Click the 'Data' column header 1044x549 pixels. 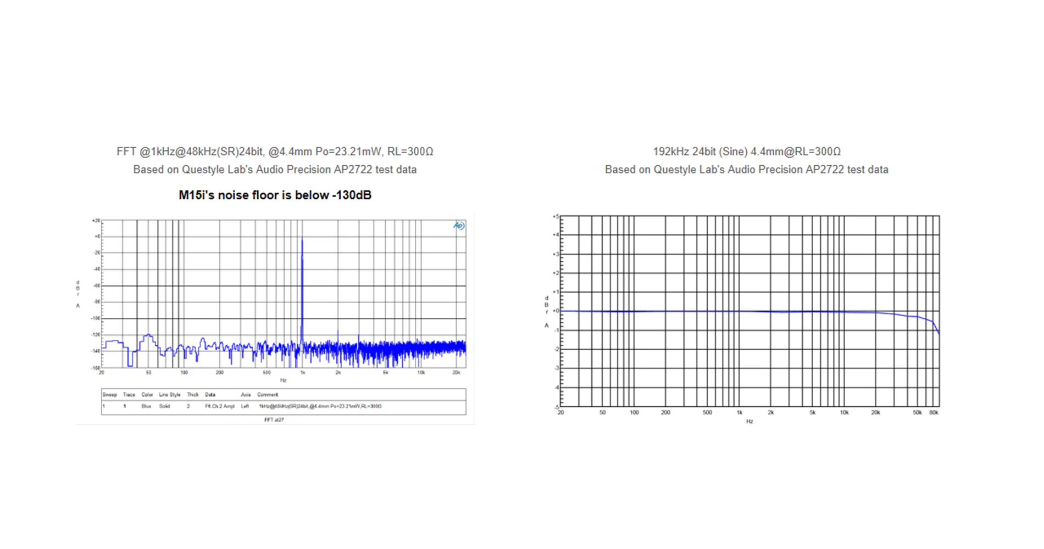(210, 395)
